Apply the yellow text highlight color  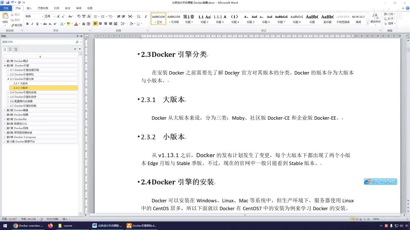click(x=68, y=24)
